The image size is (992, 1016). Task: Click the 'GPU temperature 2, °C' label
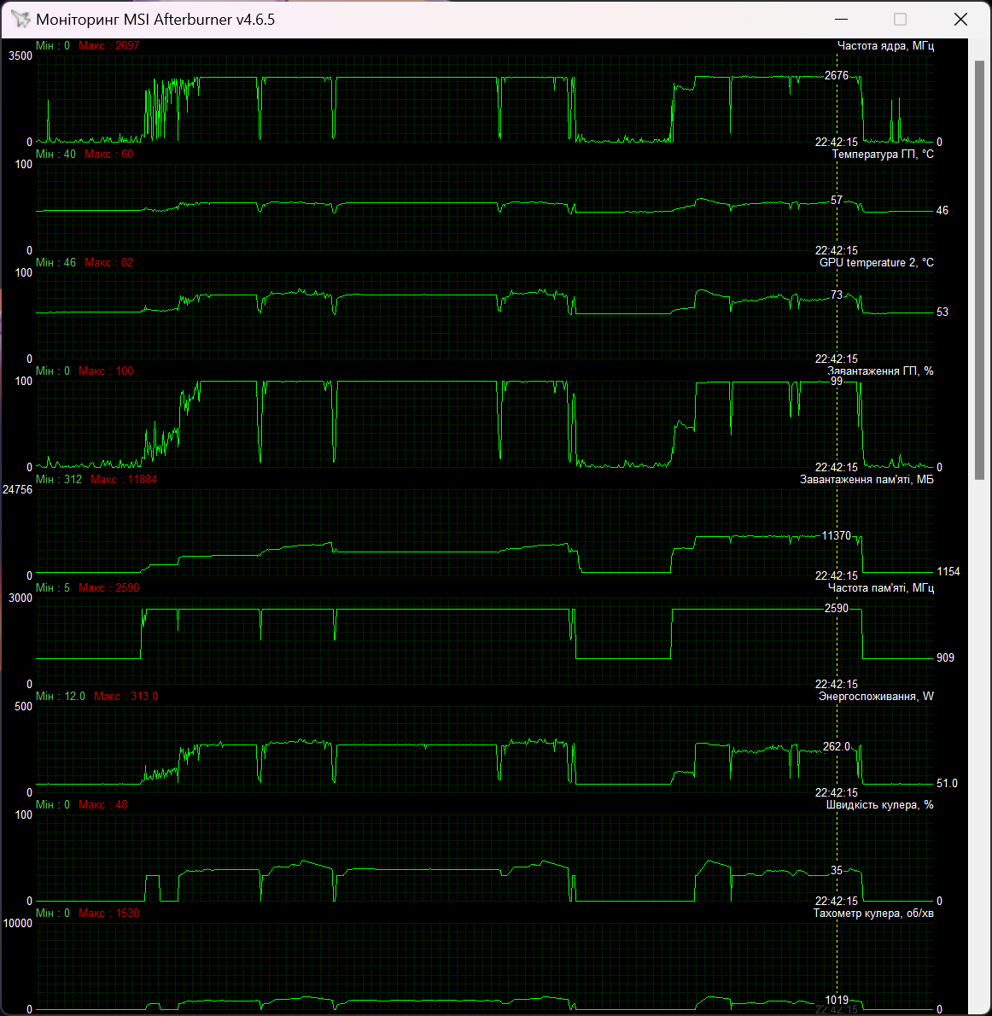pos(877,262)
